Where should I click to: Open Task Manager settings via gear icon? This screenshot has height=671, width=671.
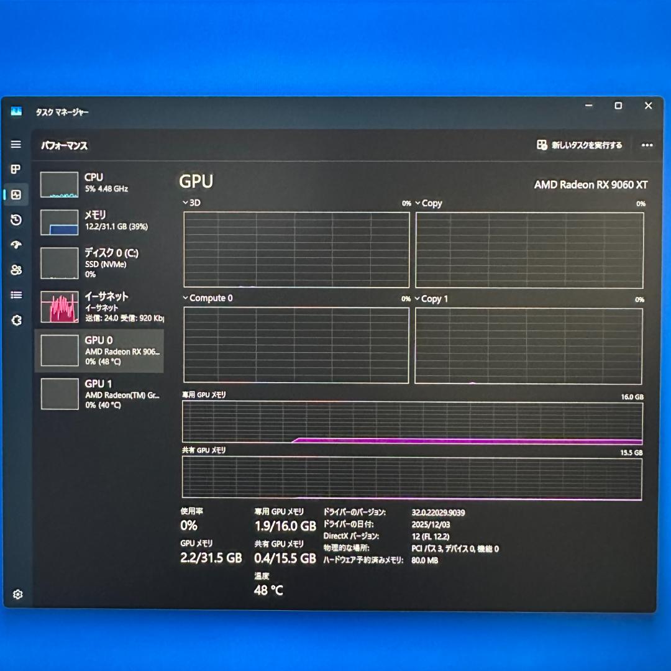tap(16, 595)
